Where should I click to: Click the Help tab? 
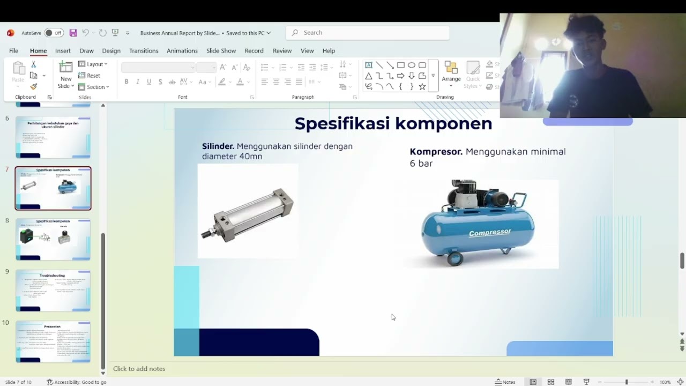329,50
